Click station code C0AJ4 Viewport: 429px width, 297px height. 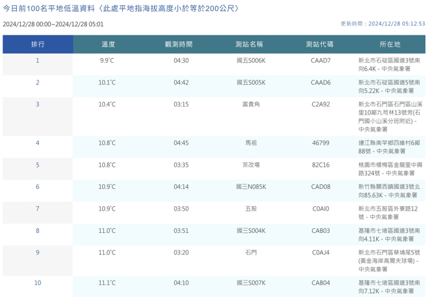click(x=320, y=253)
